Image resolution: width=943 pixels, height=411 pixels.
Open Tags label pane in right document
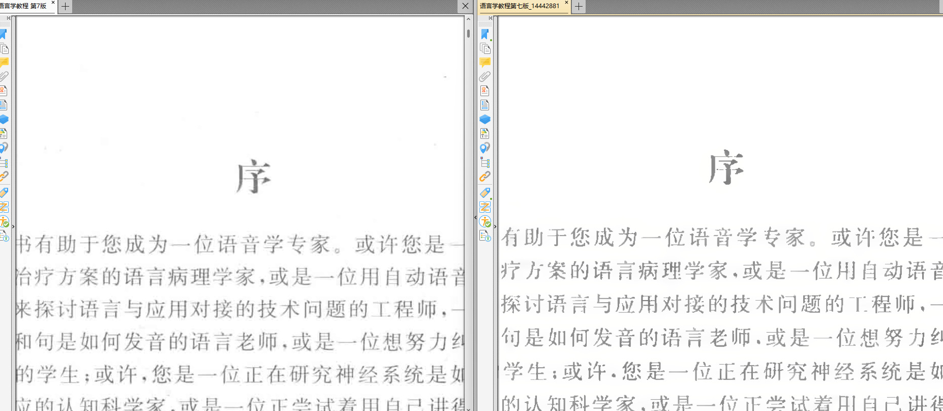485,192
